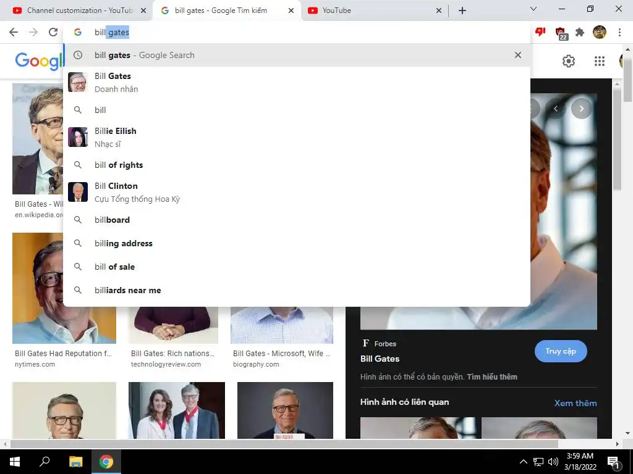Select the 'bill gates - Google Search' history suggestion
This screenshot has width=633, height=474.
pos(297,55)
